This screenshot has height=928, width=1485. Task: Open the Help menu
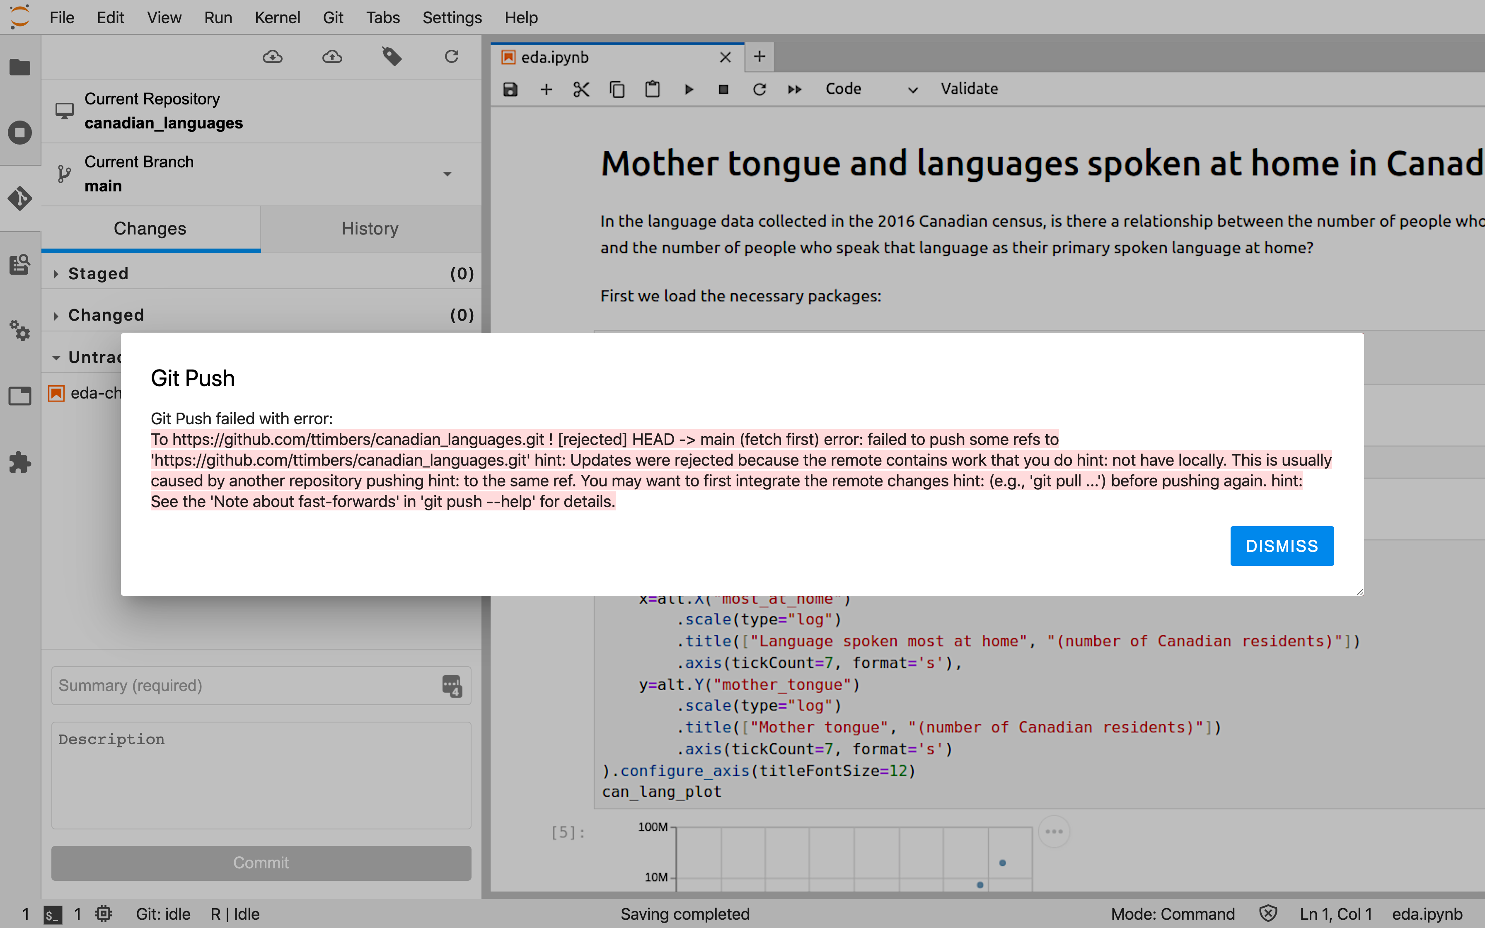click(521, 17)
